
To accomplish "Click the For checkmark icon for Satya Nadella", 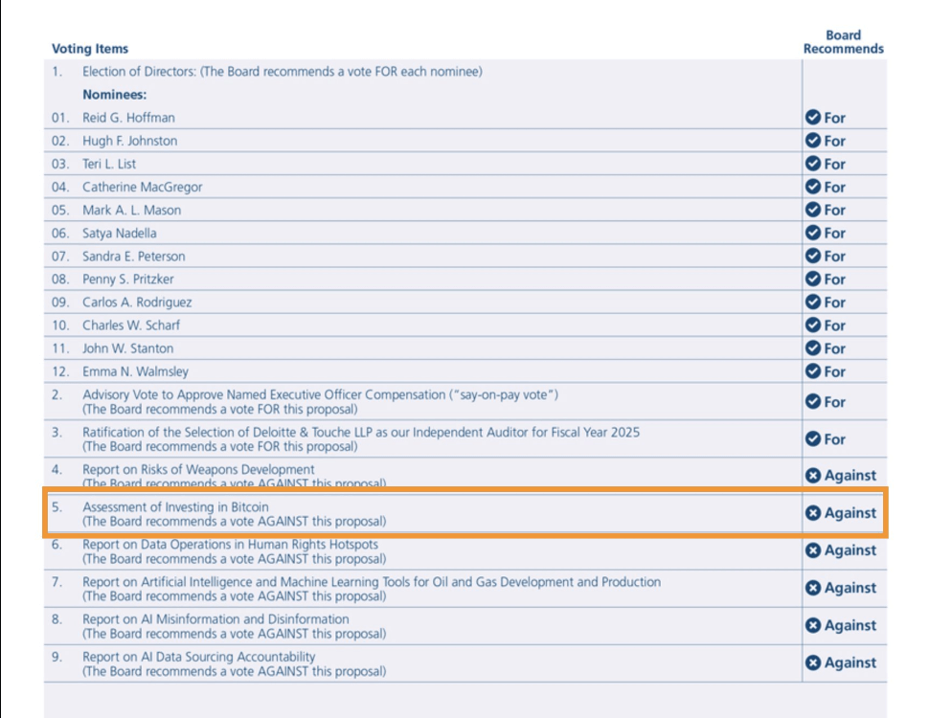I will click(x=813, y=234).
